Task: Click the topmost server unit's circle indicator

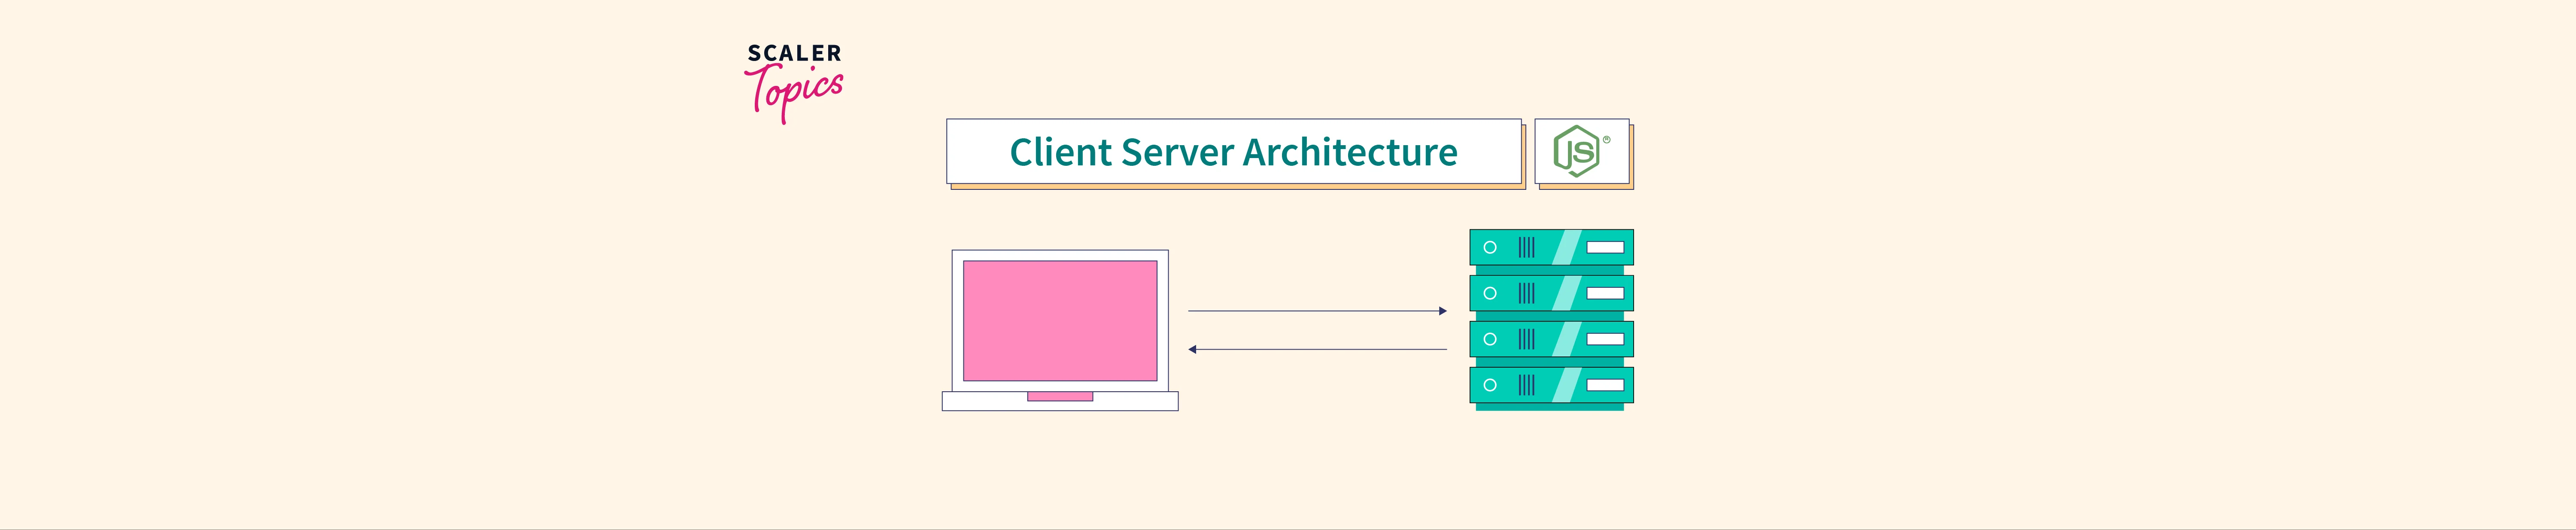Action: click(x=1490, y=247)
